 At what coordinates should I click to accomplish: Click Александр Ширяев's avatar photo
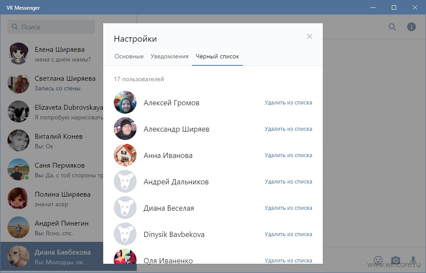pos(125,129)
